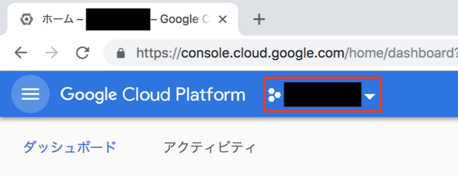Viewport: 458px width, 176px height.
Task: Click blank page area right of アクティビティ
Action: point(352,148)
